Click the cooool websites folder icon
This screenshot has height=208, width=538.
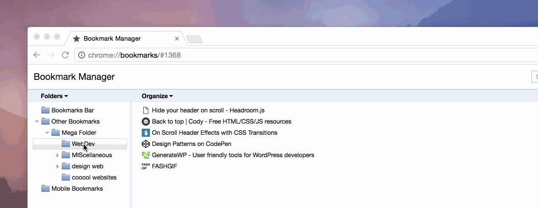(x=66, y=177)
